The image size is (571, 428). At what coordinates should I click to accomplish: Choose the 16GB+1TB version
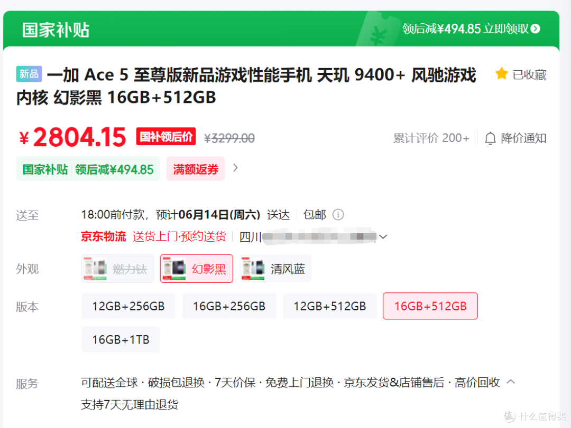121,340
